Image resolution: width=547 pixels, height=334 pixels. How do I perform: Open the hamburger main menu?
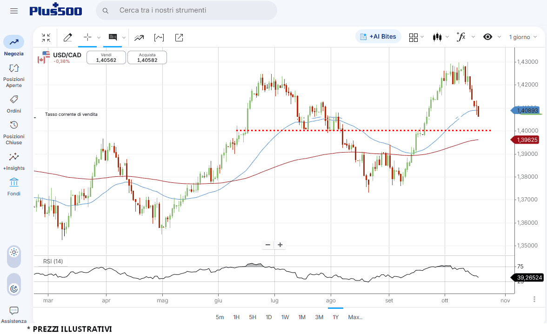tap(14, 11)
